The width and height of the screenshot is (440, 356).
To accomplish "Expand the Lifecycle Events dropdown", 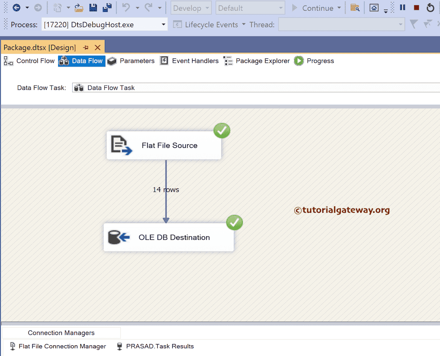I will coord(244,25).
